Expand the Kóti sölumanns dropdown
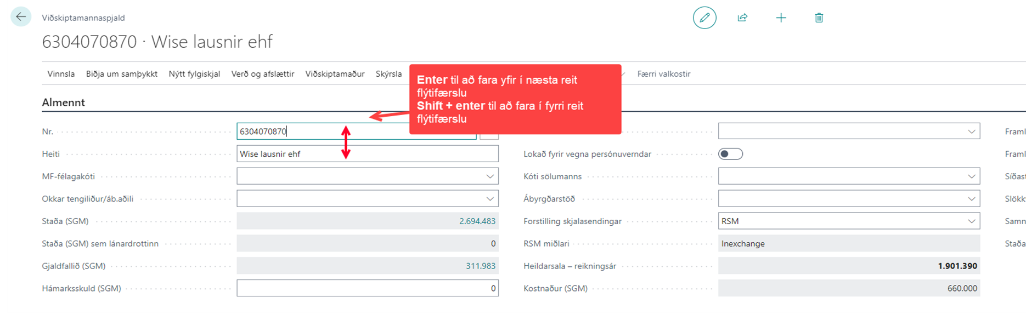Viewport: 1026px width, 326px height. tap(971, 176)
